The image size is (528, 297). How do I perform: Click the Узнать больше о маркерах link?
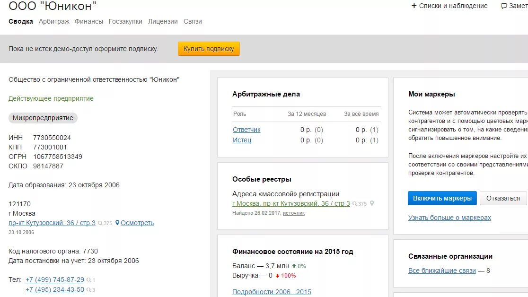tap(449, 218)
